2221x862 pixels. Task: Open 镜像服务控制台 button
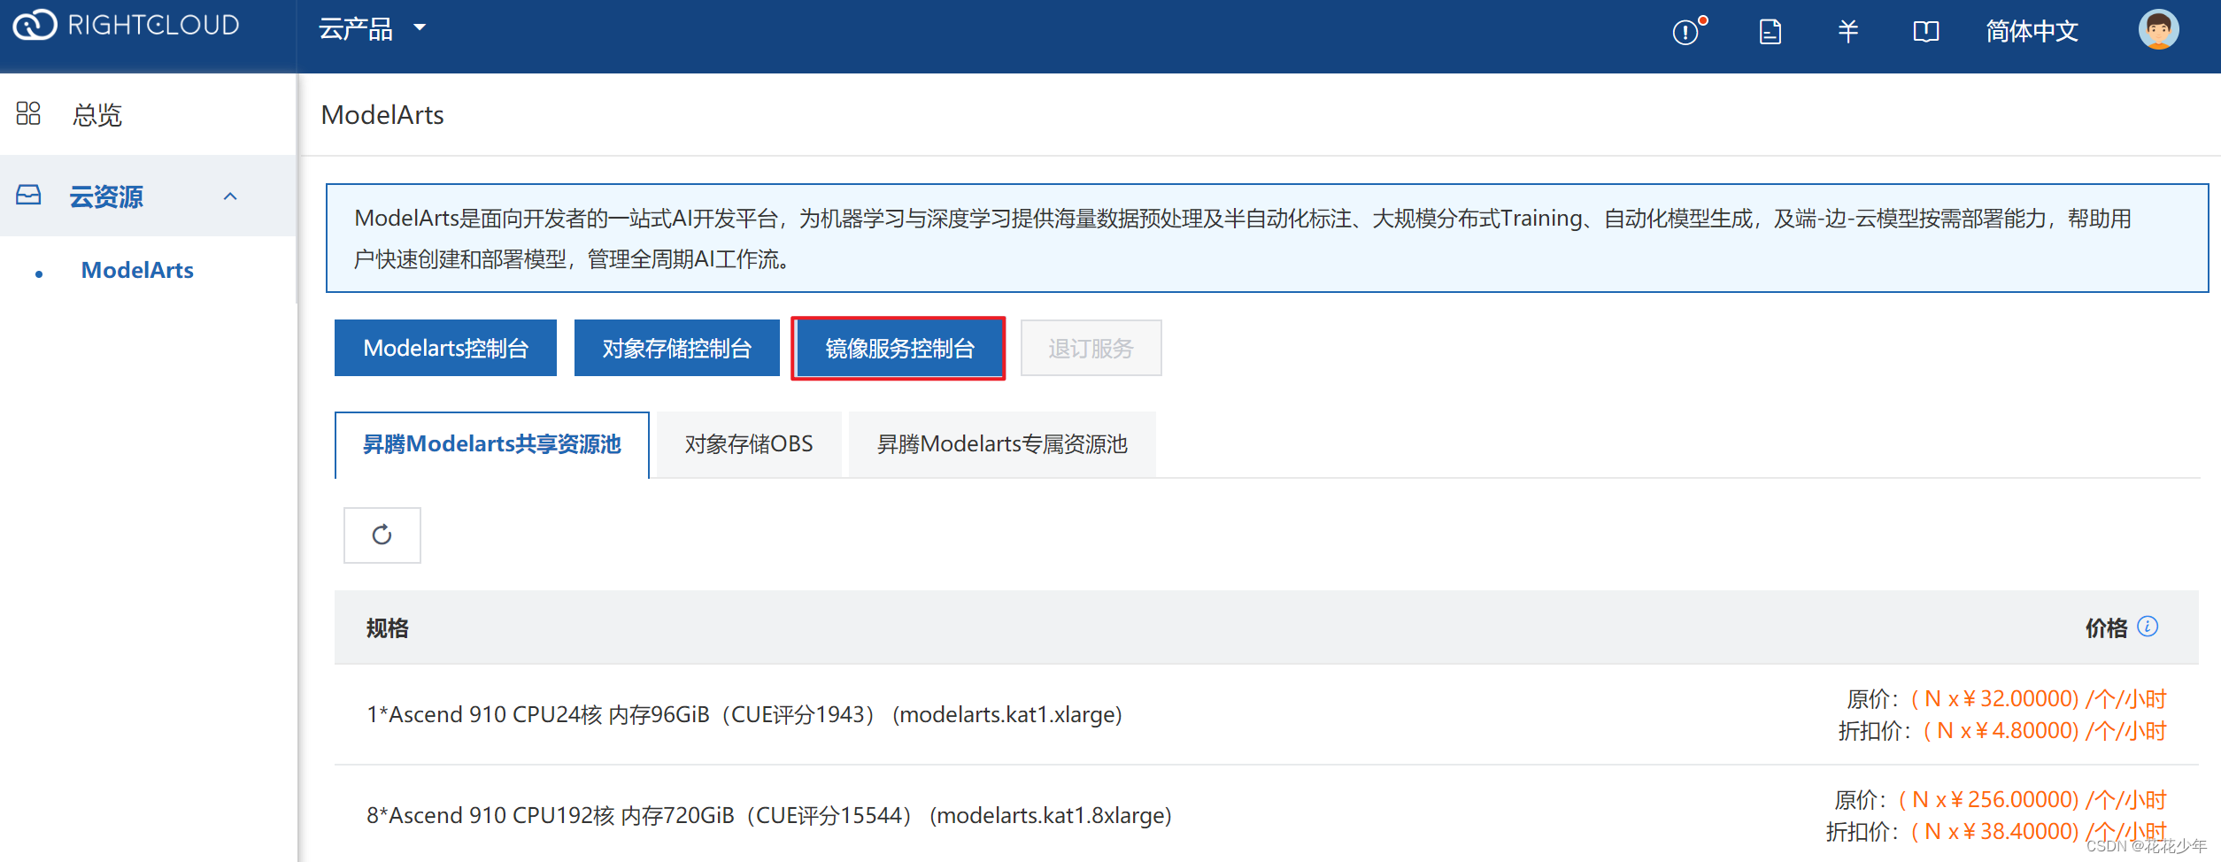[899, 348]
